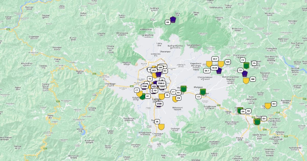Open the USMI marker label
Screen dimensions: 307x161
click(x=159, y=104)
